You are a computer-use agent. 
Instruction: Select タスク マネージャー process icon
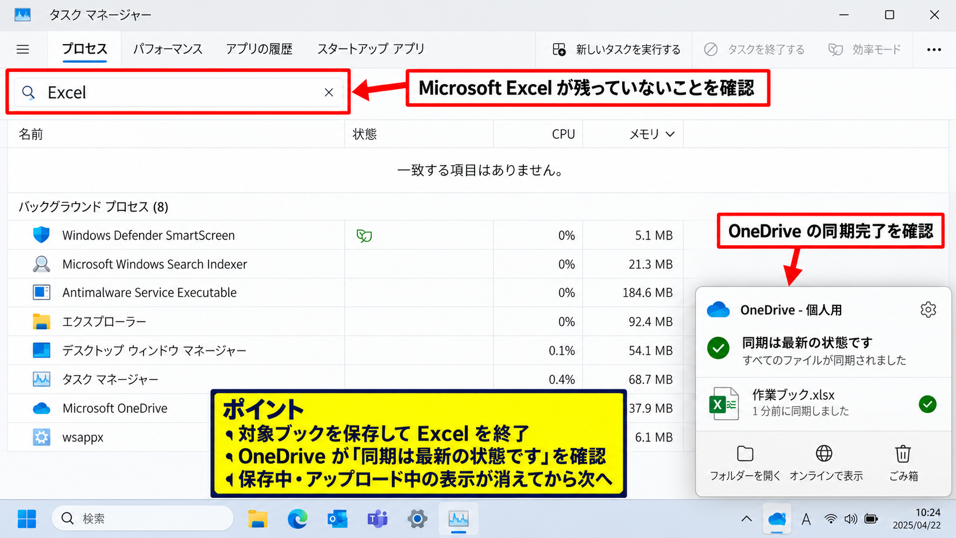pyautogui.click(x=41, y=379)
